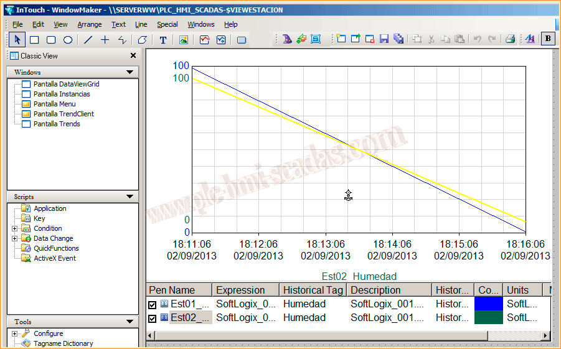561x349 pixels.
Task: Click the Historical Tag column header
Action: click(312, 290)
